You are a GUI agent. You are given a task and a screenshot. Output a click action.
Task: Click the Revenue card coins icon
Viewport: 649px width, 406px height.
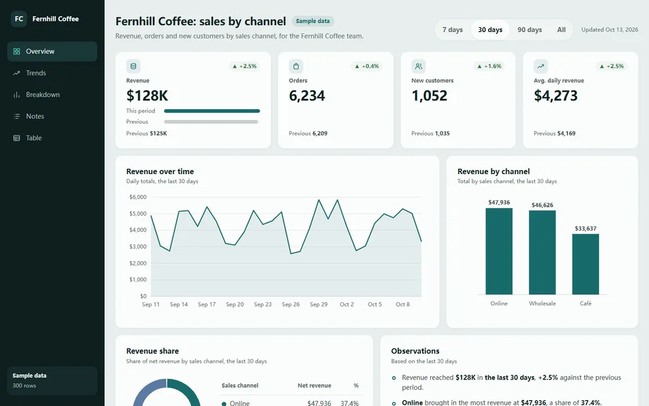tap(133, 66)
